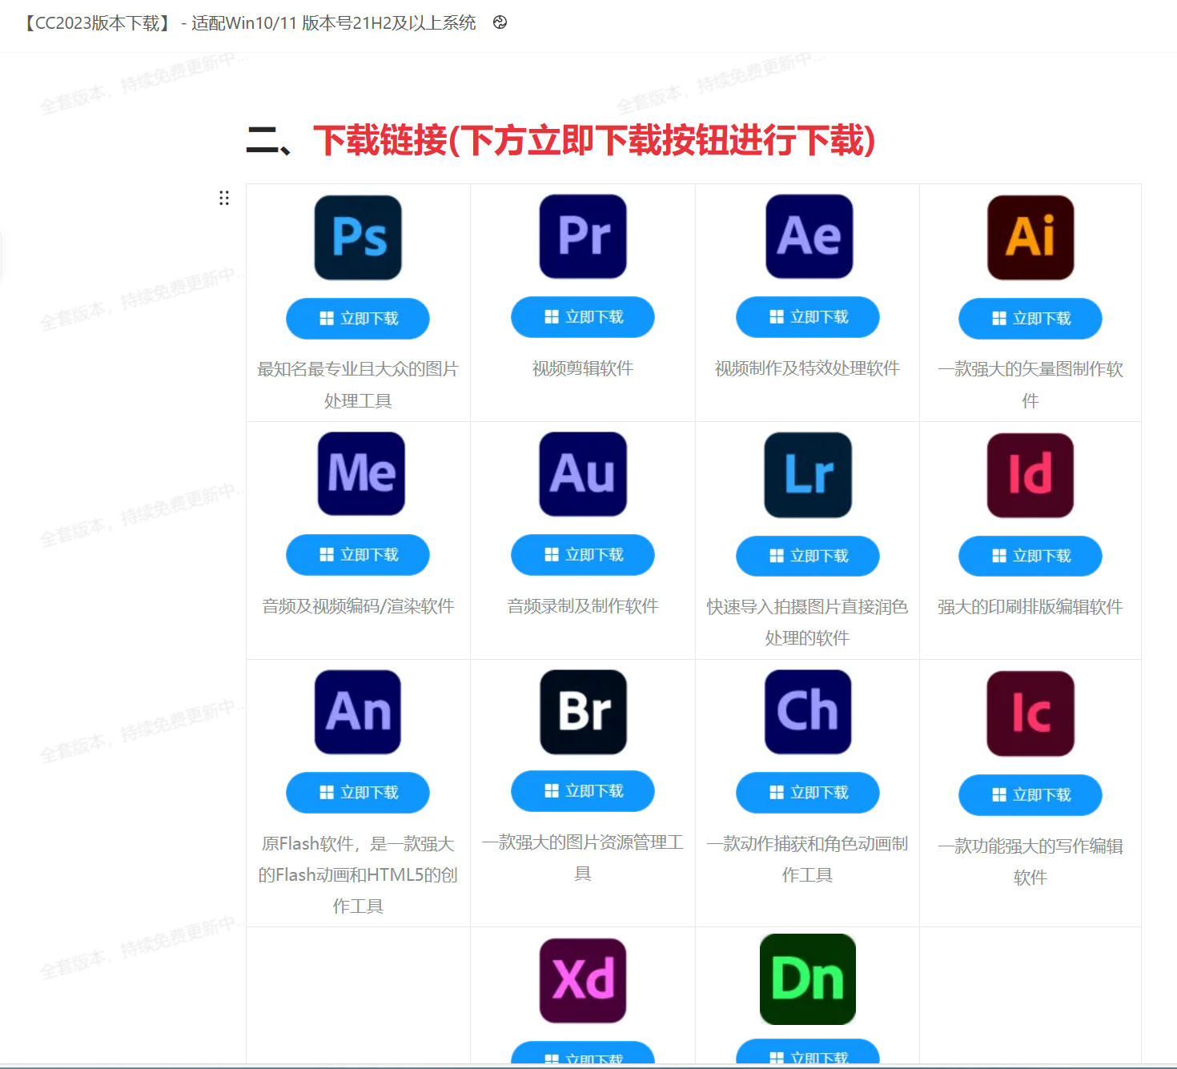Click the 一款强大的图片资源管理工具 text
This screenshot has height=1069, width=1177.
tap(583, 858)
